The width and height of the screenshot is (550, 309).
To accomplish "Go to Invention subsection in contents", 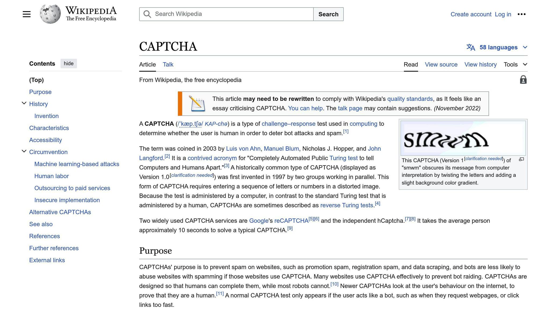I will pos(46,116).
